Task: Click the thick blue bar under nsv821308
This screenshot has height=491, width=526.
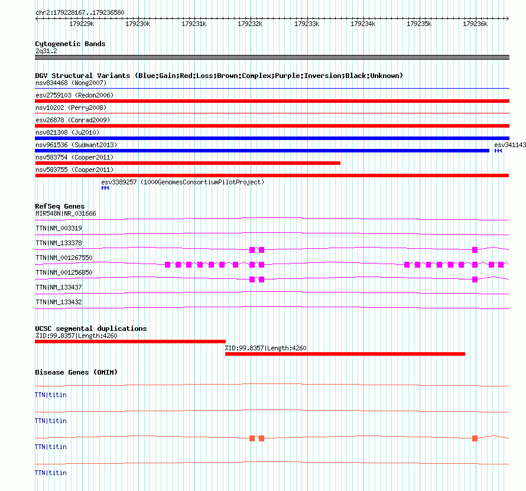Action: pos(272,138)
